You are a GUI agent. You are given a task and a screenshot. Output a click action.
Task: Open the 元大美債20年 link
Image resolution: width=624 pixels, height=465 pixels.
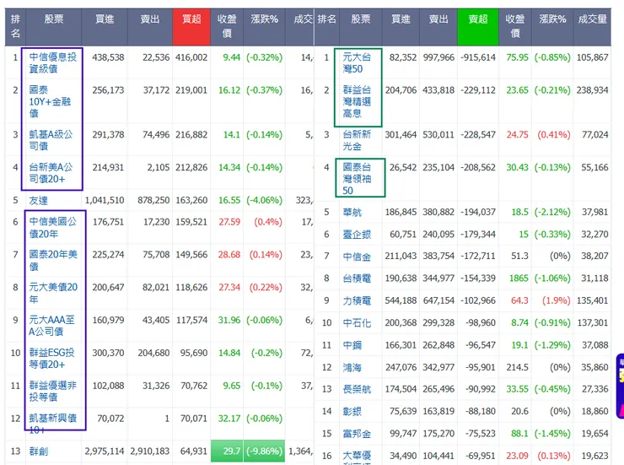(x=53, y=293)
